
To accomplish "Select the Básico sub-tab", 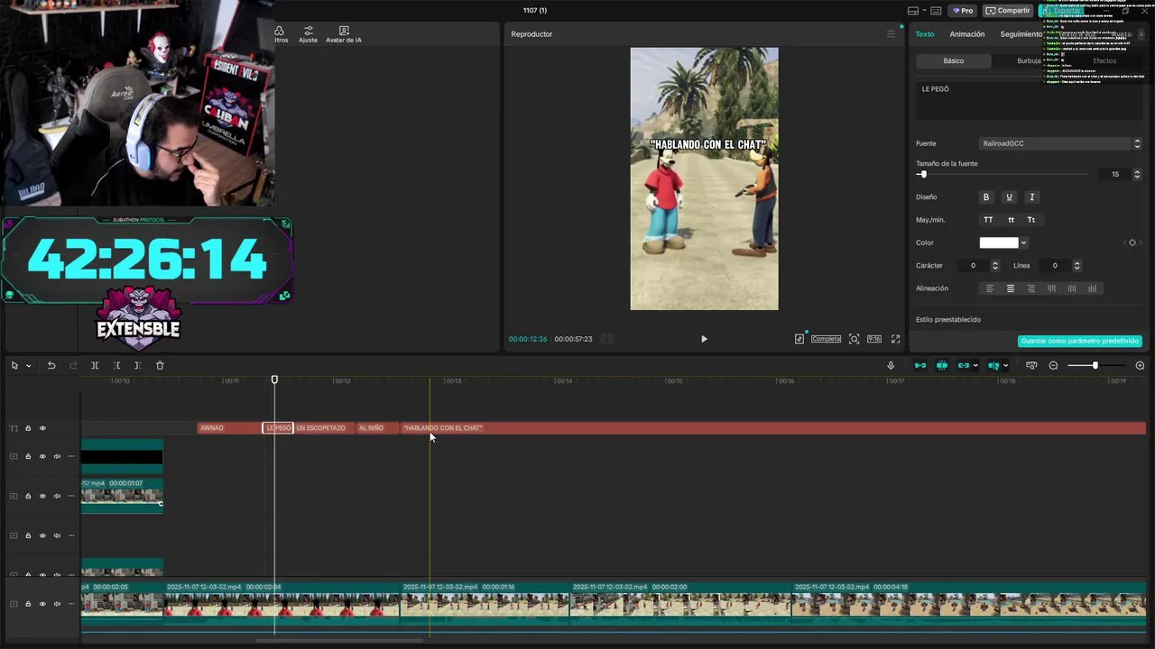I will coord(954,61).
